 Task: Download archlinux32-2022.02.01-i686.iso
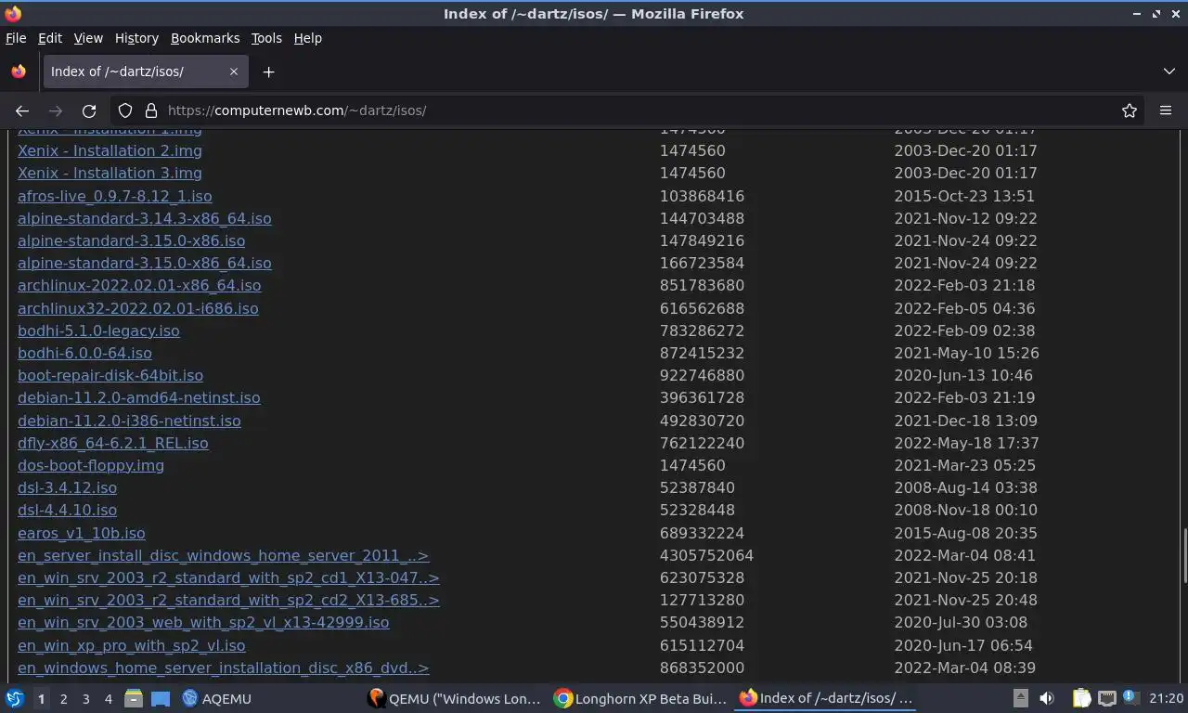tap(138, 308)
